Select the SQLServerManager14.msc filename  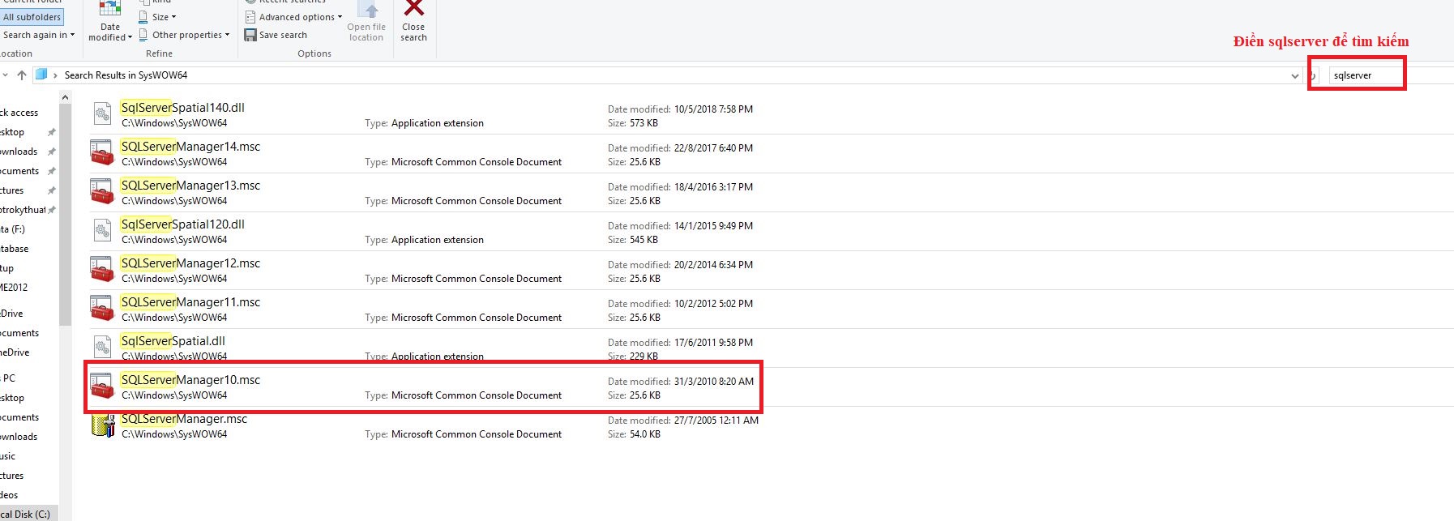pos(190,147)
